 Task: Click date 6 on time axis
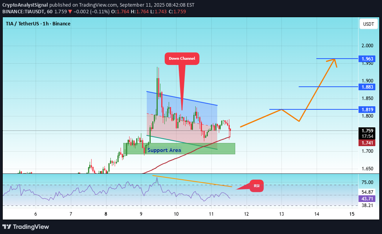[x=36, y=214]
